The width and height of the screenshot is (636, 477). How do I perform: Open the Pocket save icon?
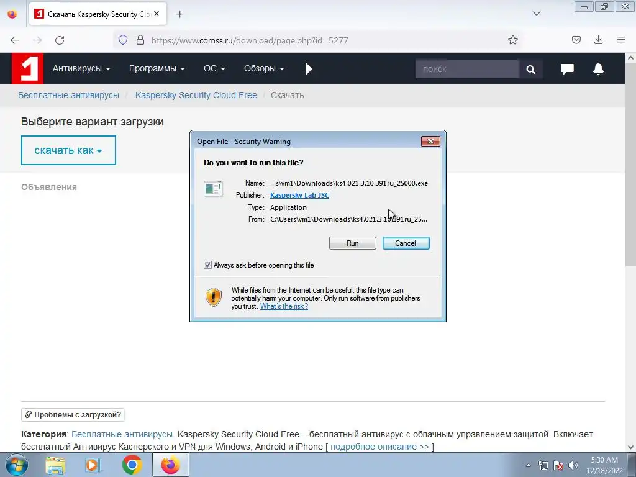(x=576, y=40)
